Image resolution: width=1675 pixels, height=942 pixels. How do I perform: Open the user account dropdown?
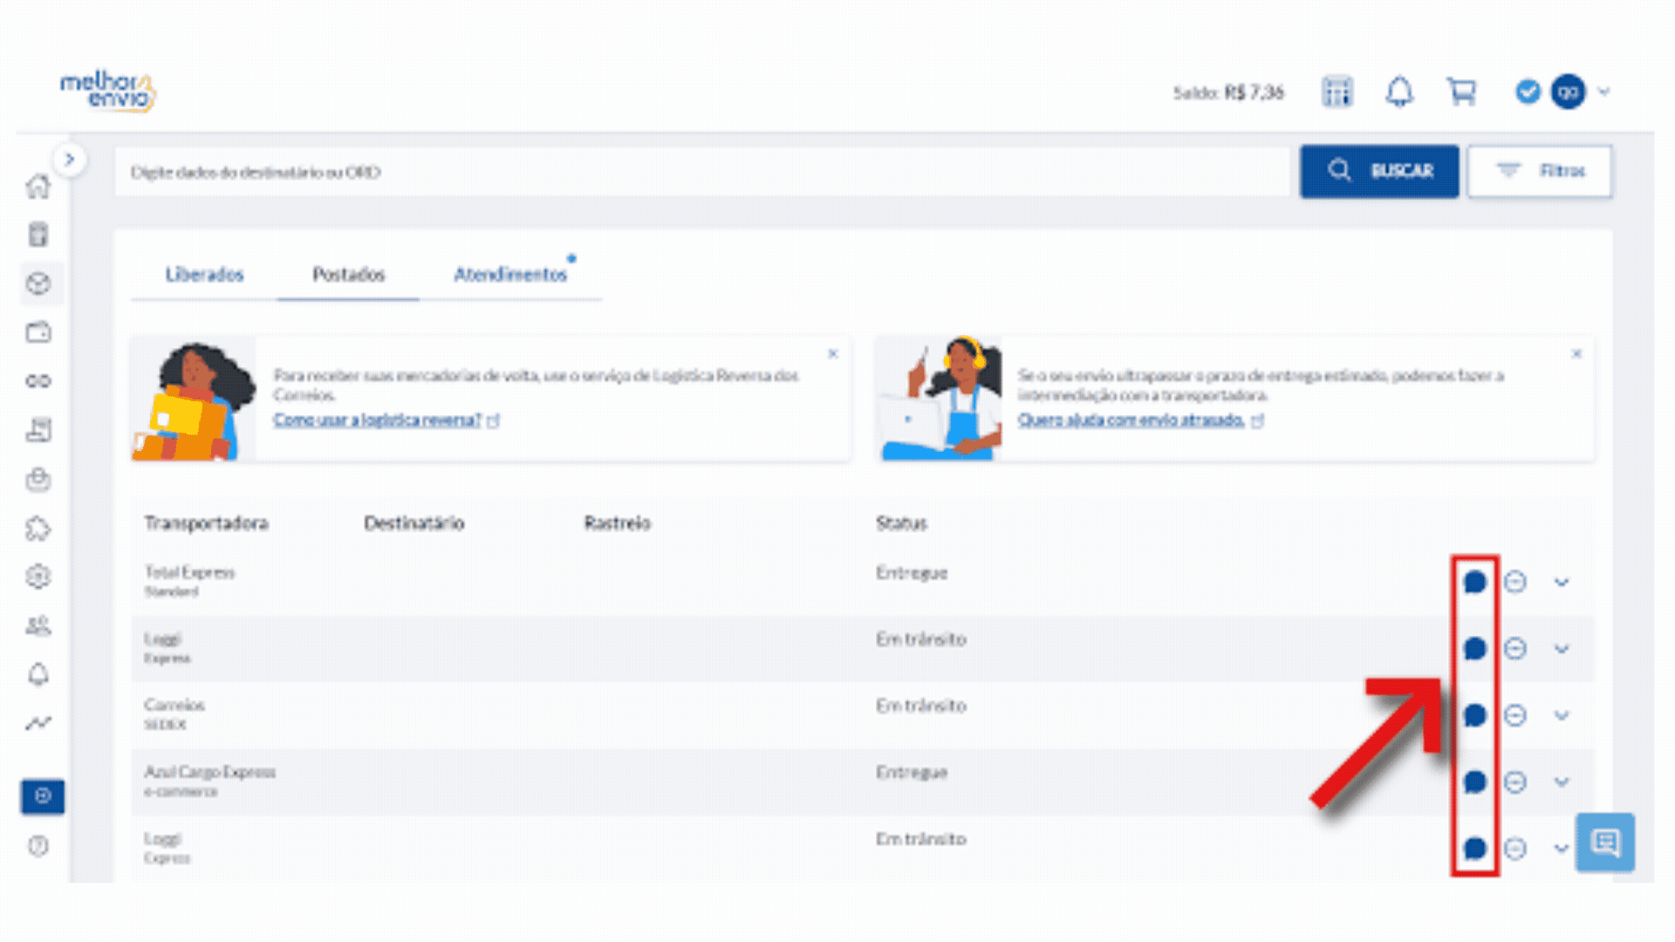coord(1603,92)
